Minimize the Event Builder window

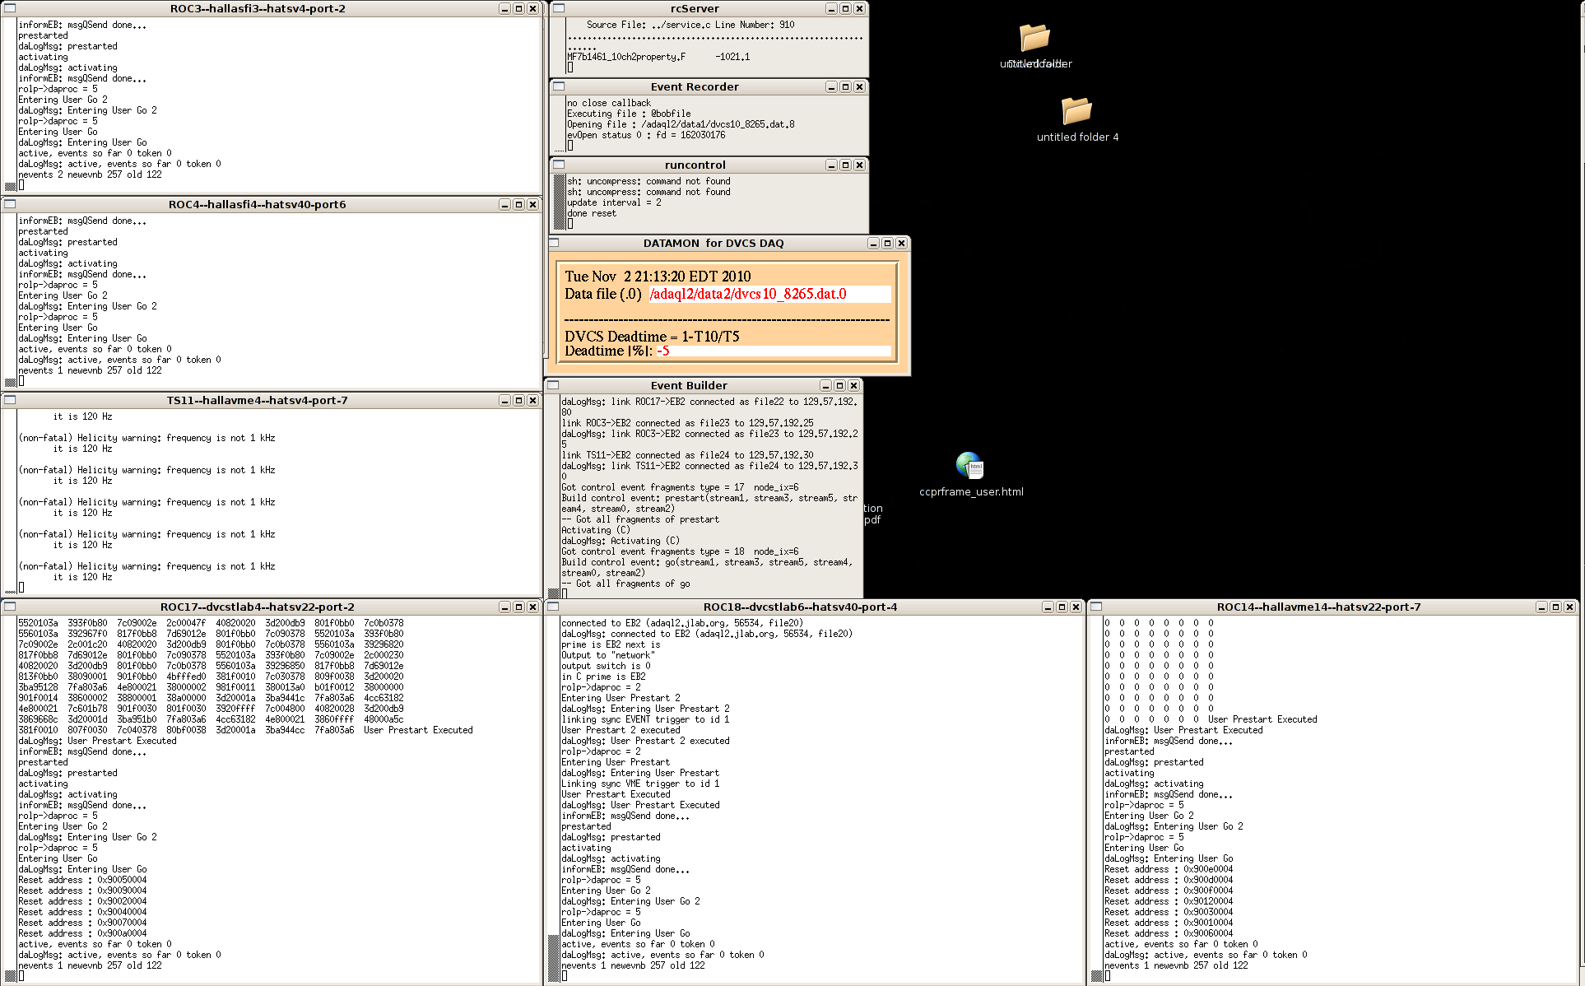pyautogui.click(x=825, y=385)
